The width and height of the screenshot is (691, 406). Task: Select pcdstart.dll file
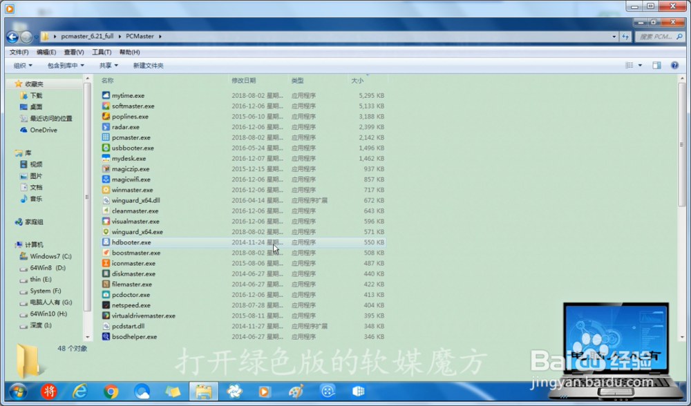[129, 326]
